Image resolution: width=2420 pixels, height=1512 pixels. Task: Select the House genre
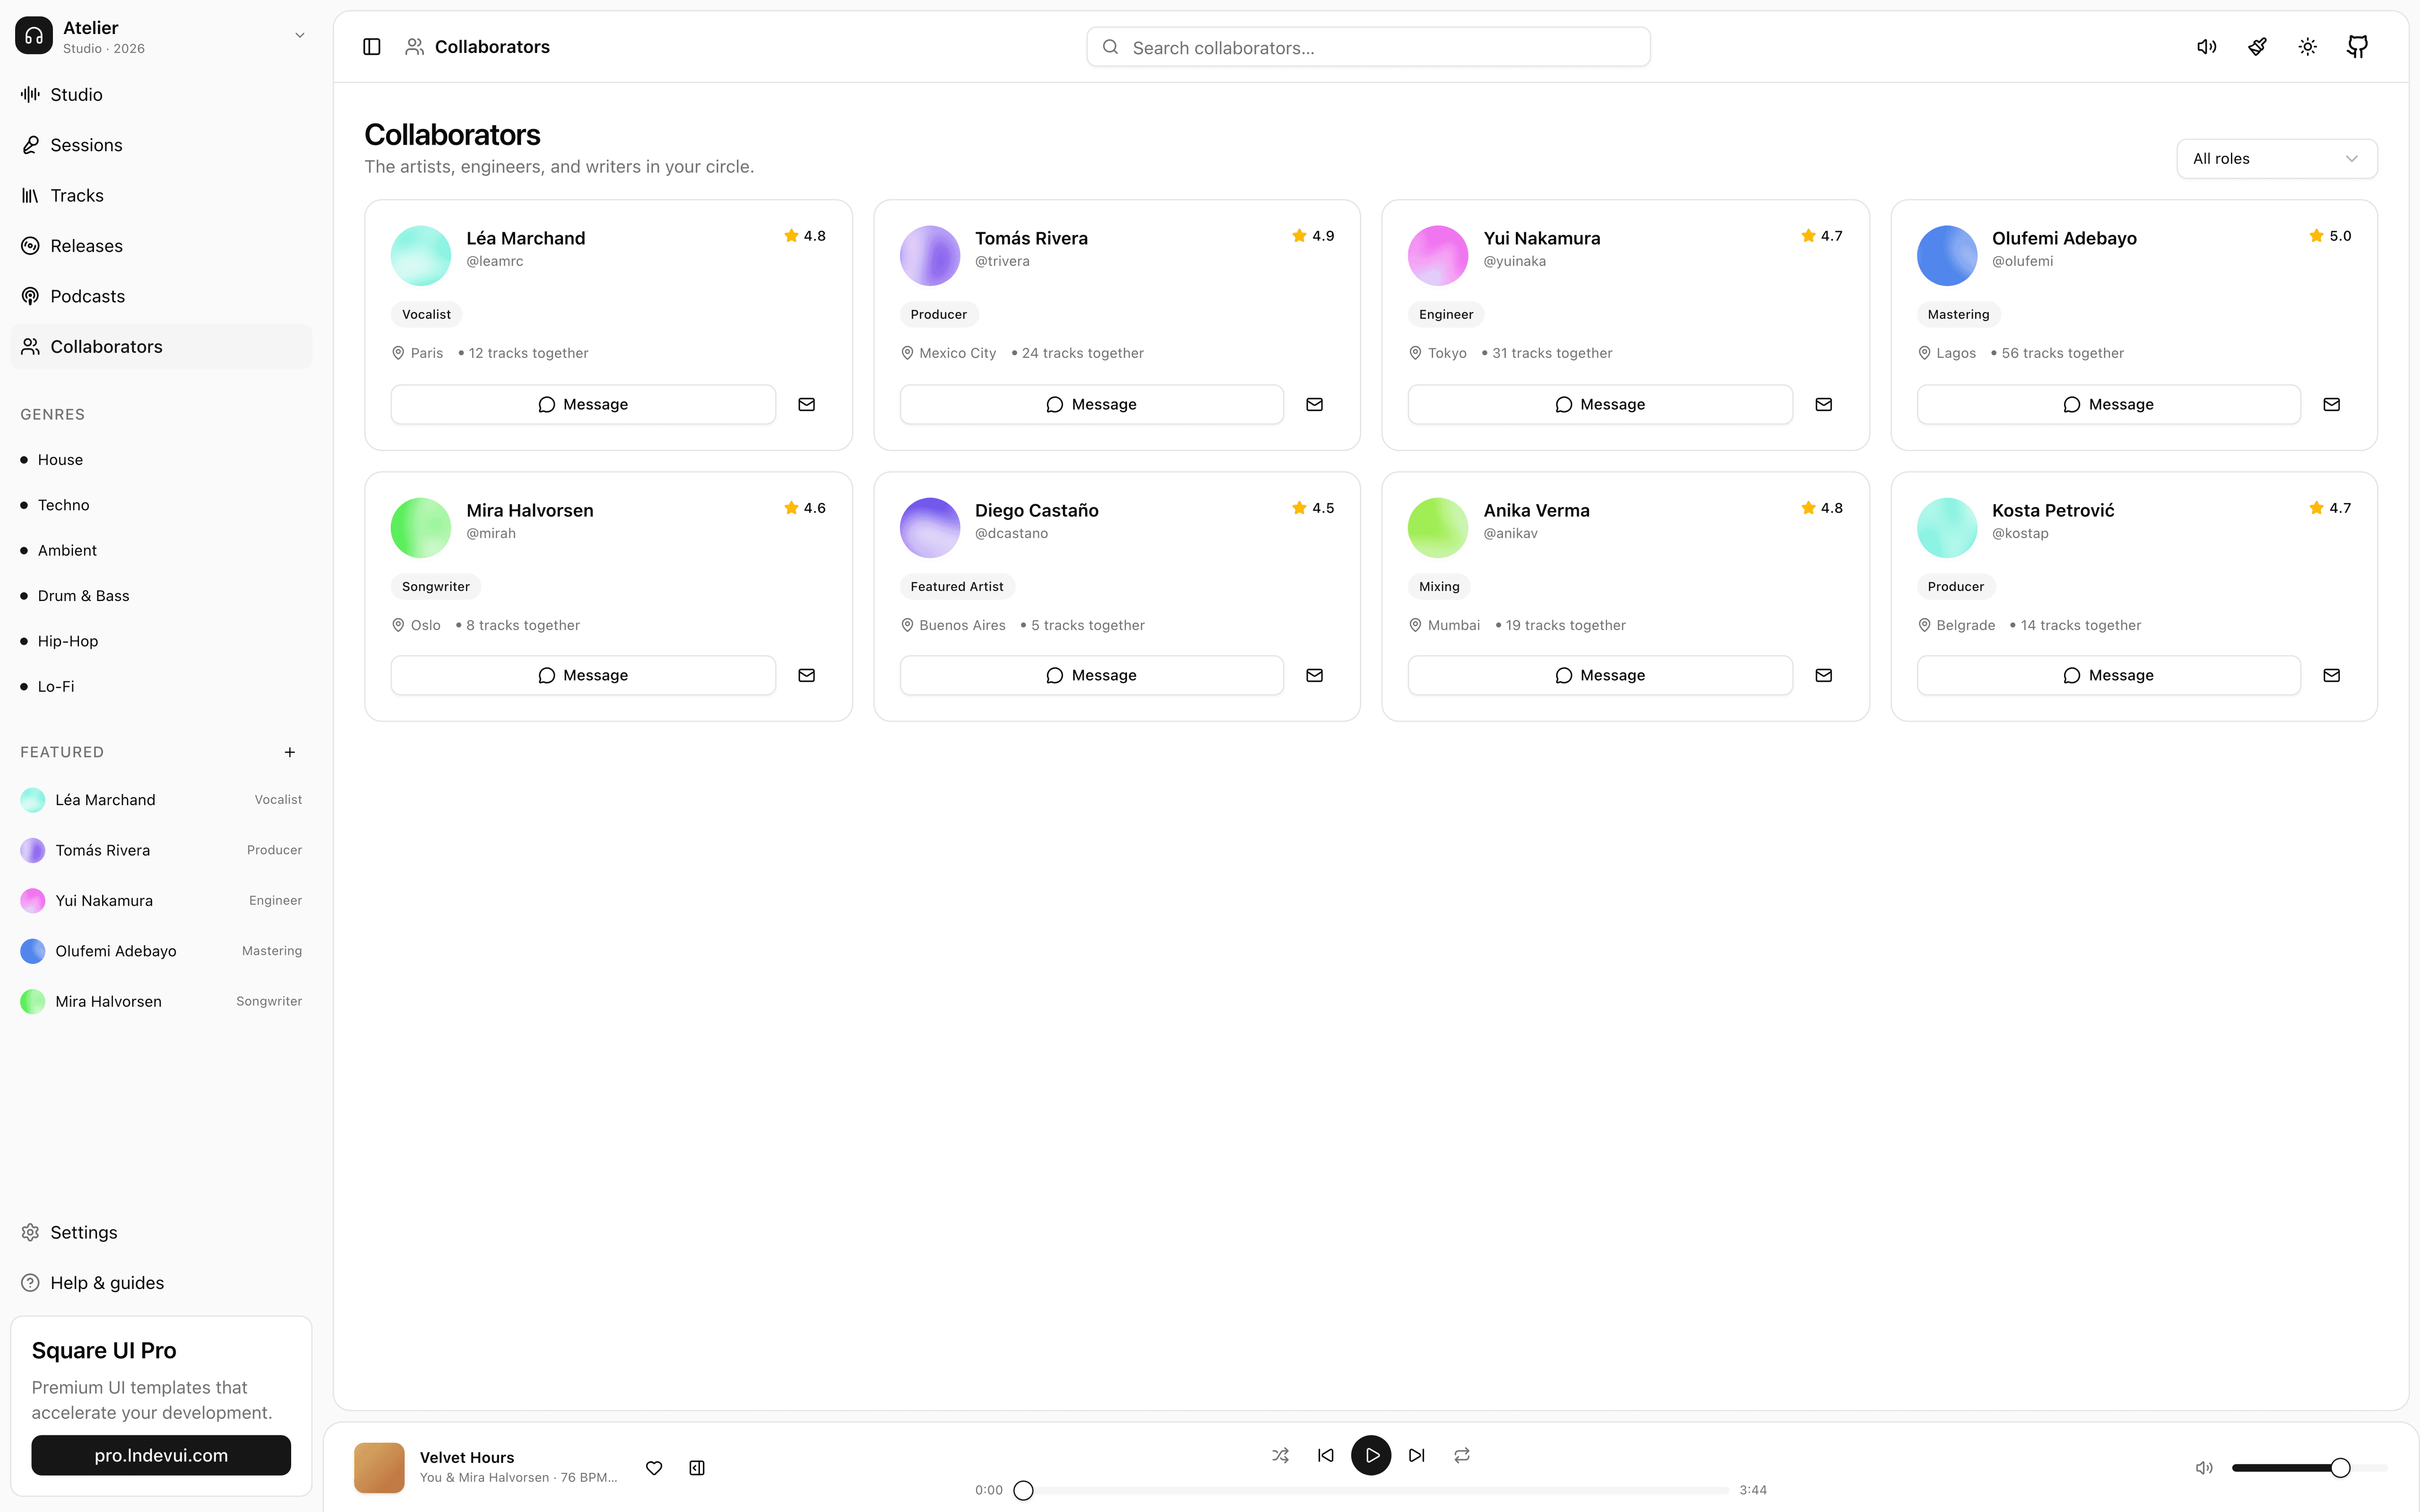click(161, 460)
